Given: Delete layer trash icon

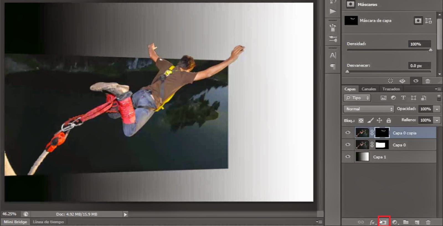Looking at the screenshot, I should point(428,222).
